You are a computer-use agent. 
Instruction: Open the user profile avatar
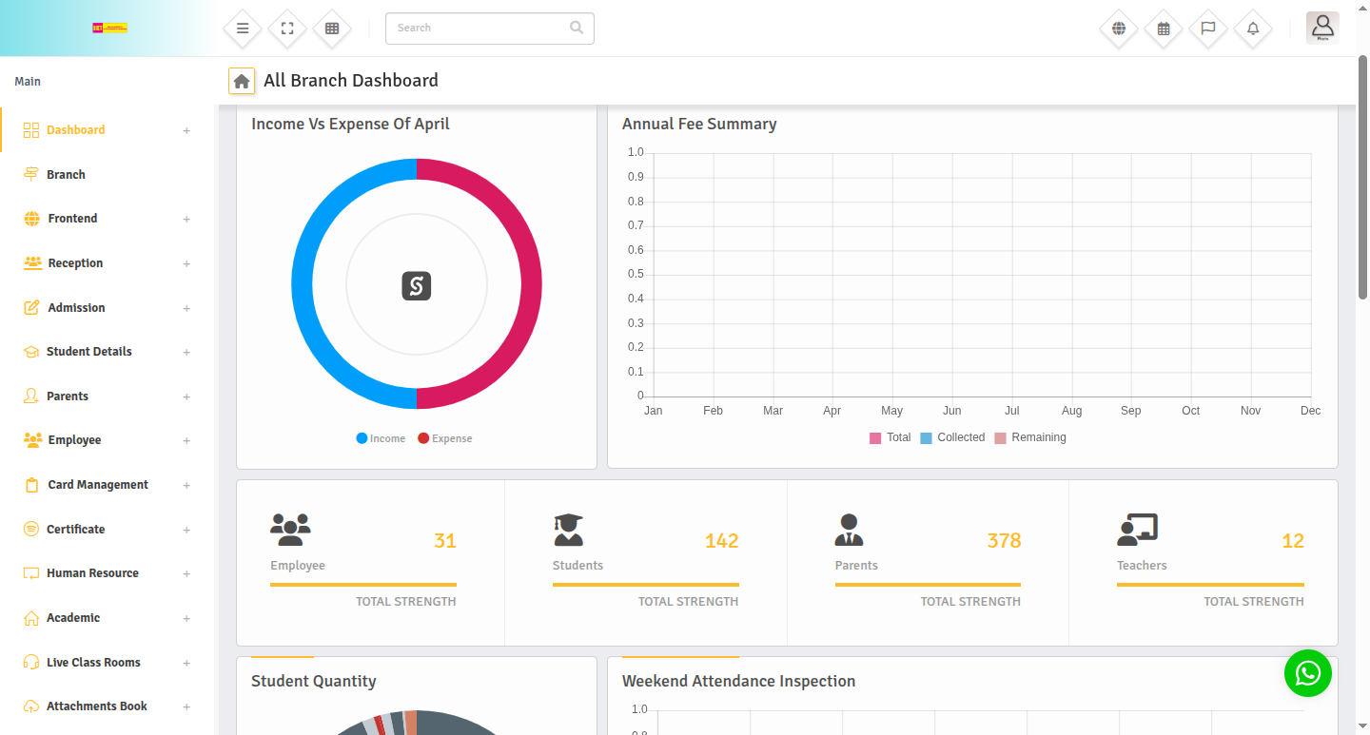pyautogui.click(x=1322, y=28)
